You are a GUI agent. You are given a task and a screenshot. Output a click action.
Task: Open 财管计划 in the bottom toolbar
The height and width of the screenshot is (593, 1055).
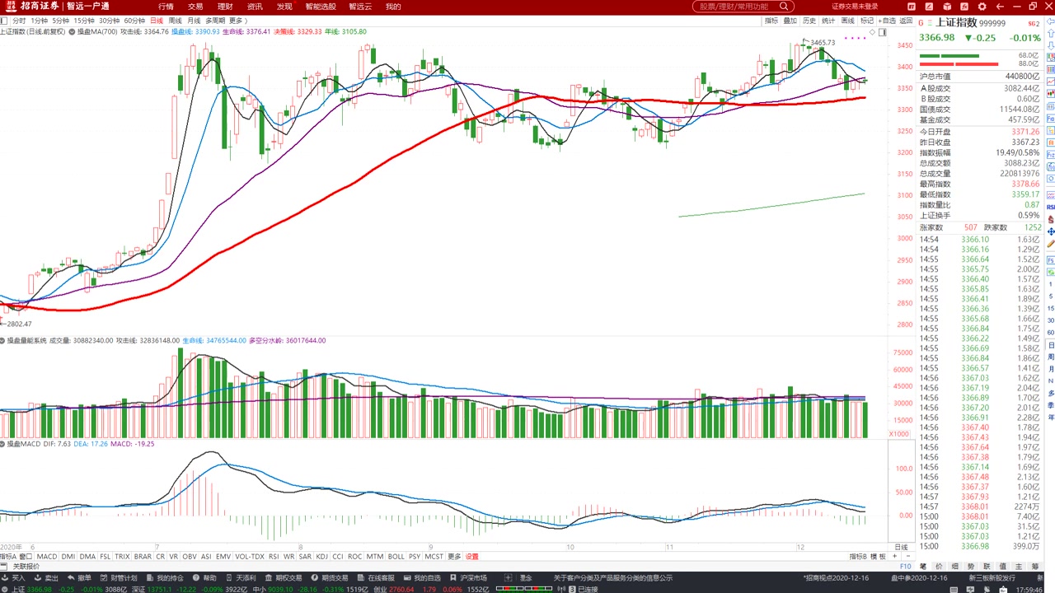tap(118, 578)
